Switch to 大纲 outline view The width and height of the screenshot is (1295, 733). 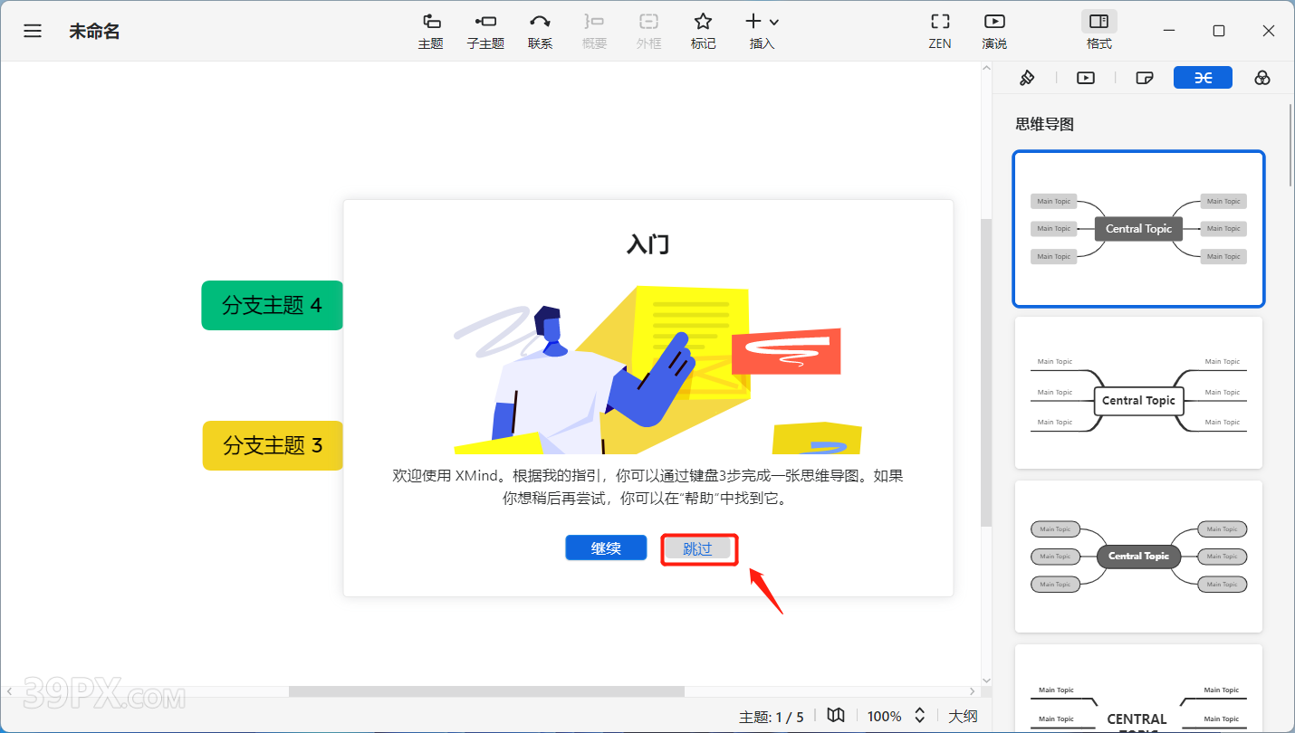[x=963, y=716]
